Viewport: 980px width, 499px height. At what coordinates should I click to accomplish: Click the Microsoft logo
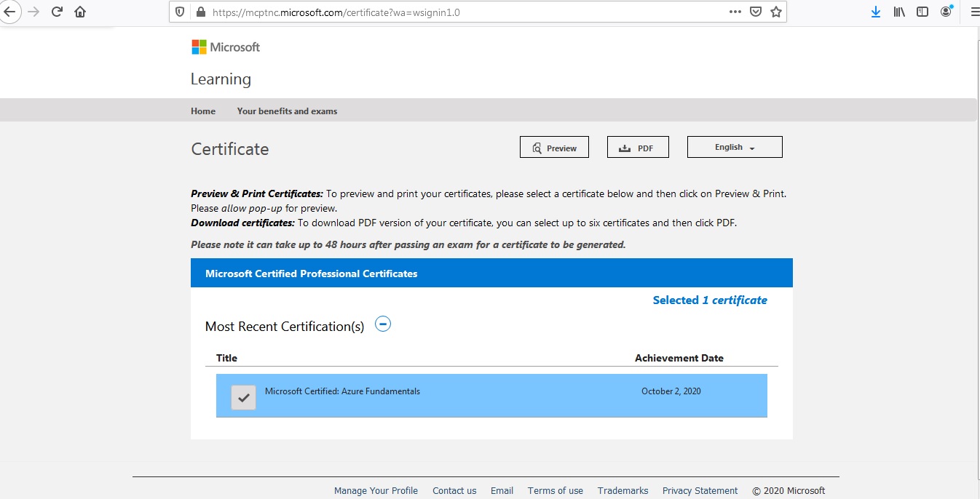tap(225, 47)
